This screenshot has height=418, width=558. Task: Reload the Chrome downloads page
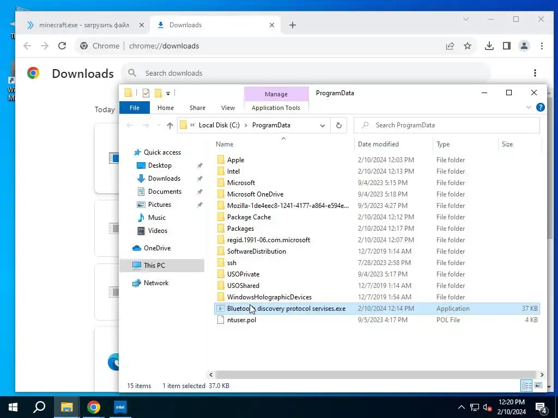coord(62,46)
